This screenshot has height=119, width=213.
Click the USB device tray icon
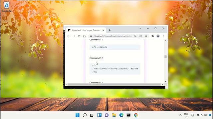coord(202,115)
